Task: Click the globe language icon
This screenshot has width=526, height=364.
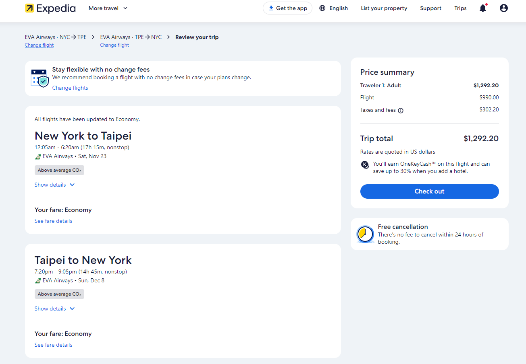Action: (x=322, y=8)
